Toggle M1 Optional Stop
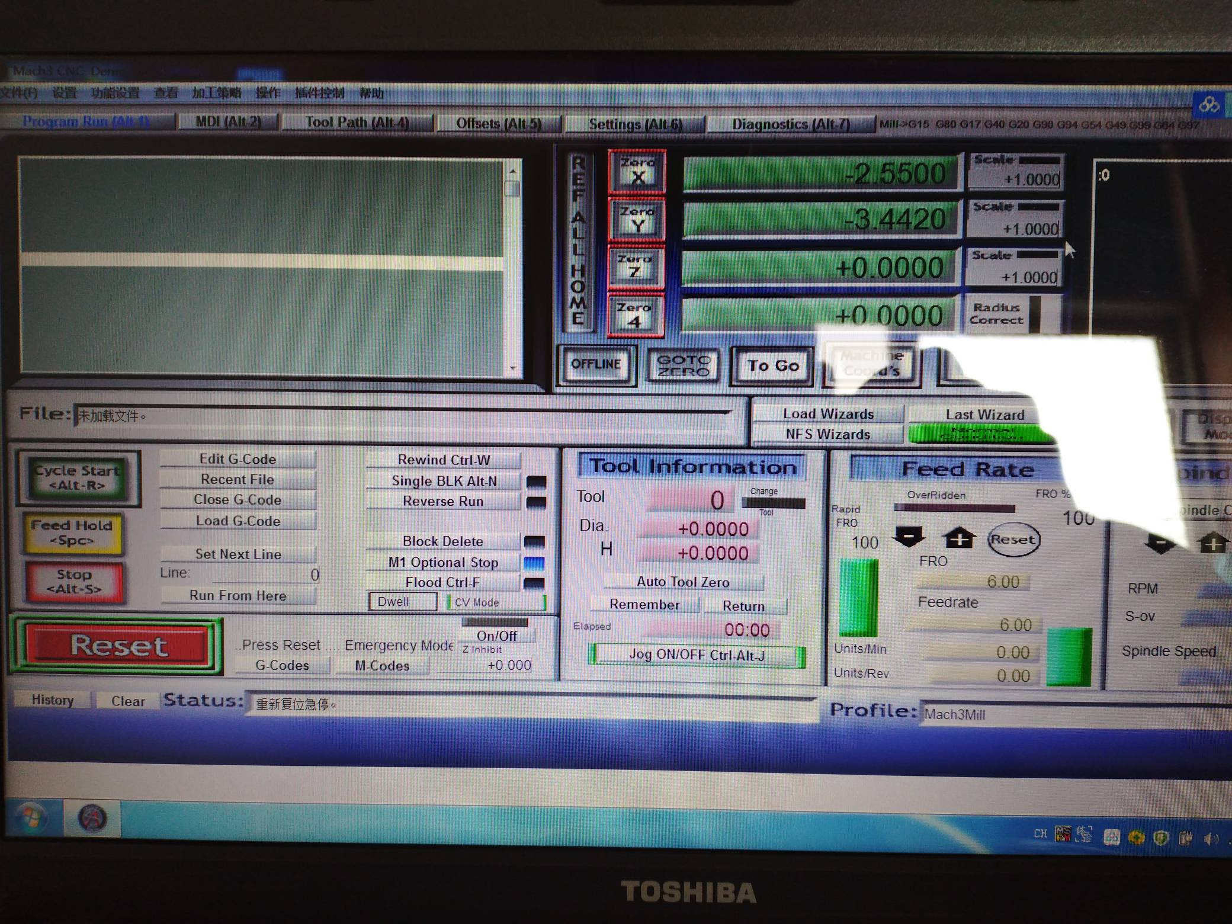Viewport: 1232px width, 924px height. point(443,562)
